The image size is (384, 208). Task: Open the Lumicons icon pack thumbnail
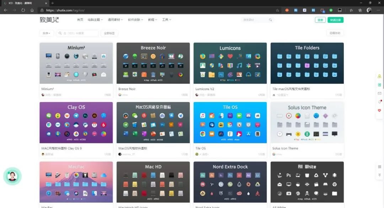pos(230,63)
